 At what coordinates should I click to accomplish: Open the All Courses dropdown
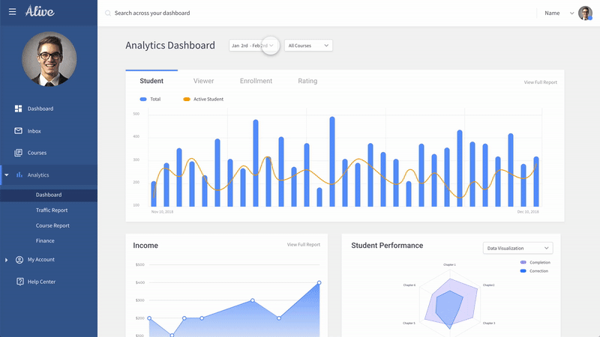(308, 46)
